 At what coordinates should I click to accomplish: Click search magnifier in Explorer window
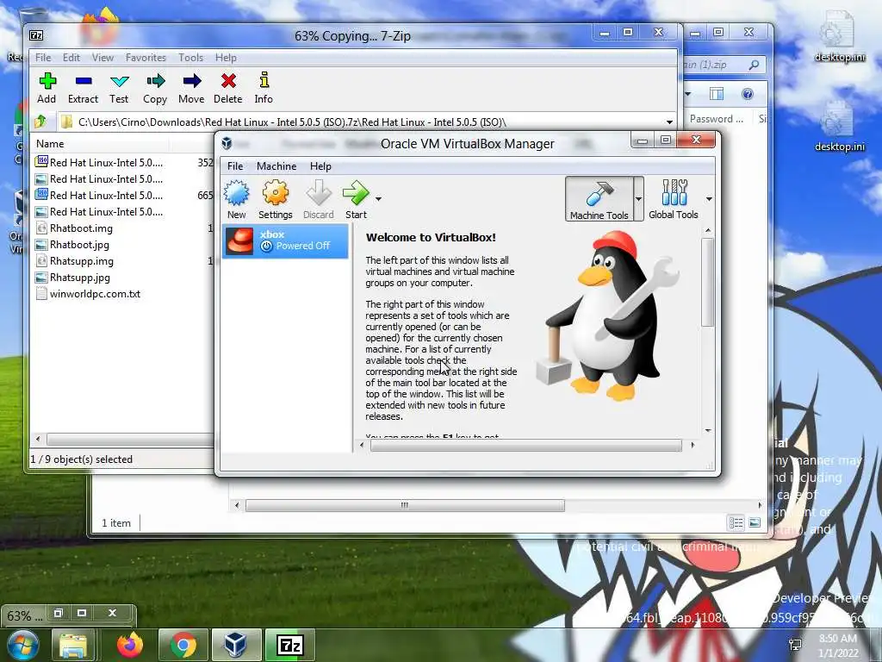tap(754, 66)
